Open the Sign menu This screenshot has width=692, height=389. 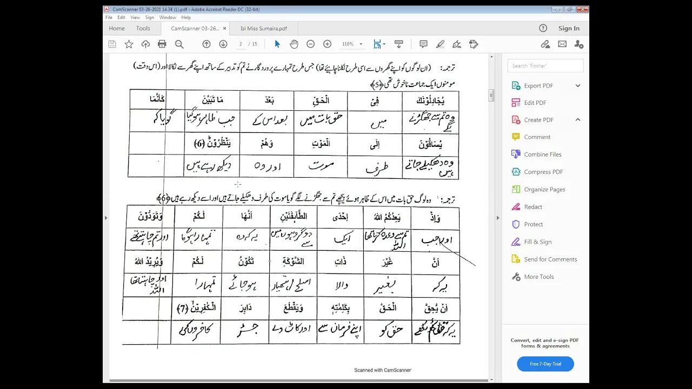[x=149, y=17]
